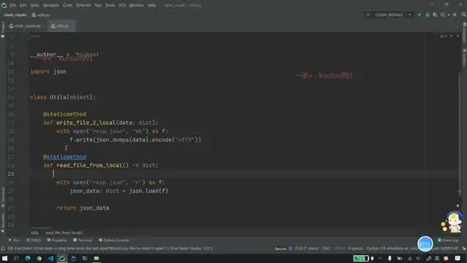Image resolution: width=467 pixels, height=263 pixels.
Task: Jump to the previous highlighted problem arrow
Action: (452, 36)
